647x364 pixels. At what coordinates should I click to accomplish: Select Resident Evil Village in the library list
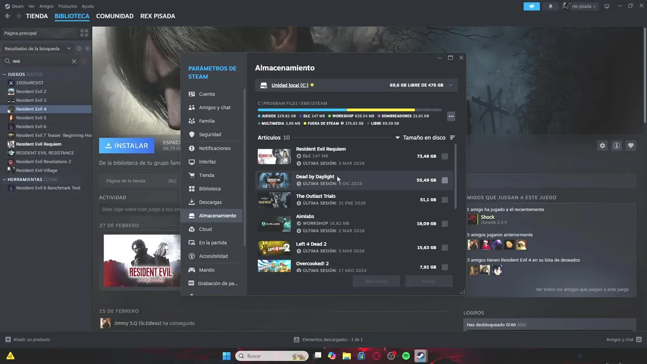click(x=36, y=170)
